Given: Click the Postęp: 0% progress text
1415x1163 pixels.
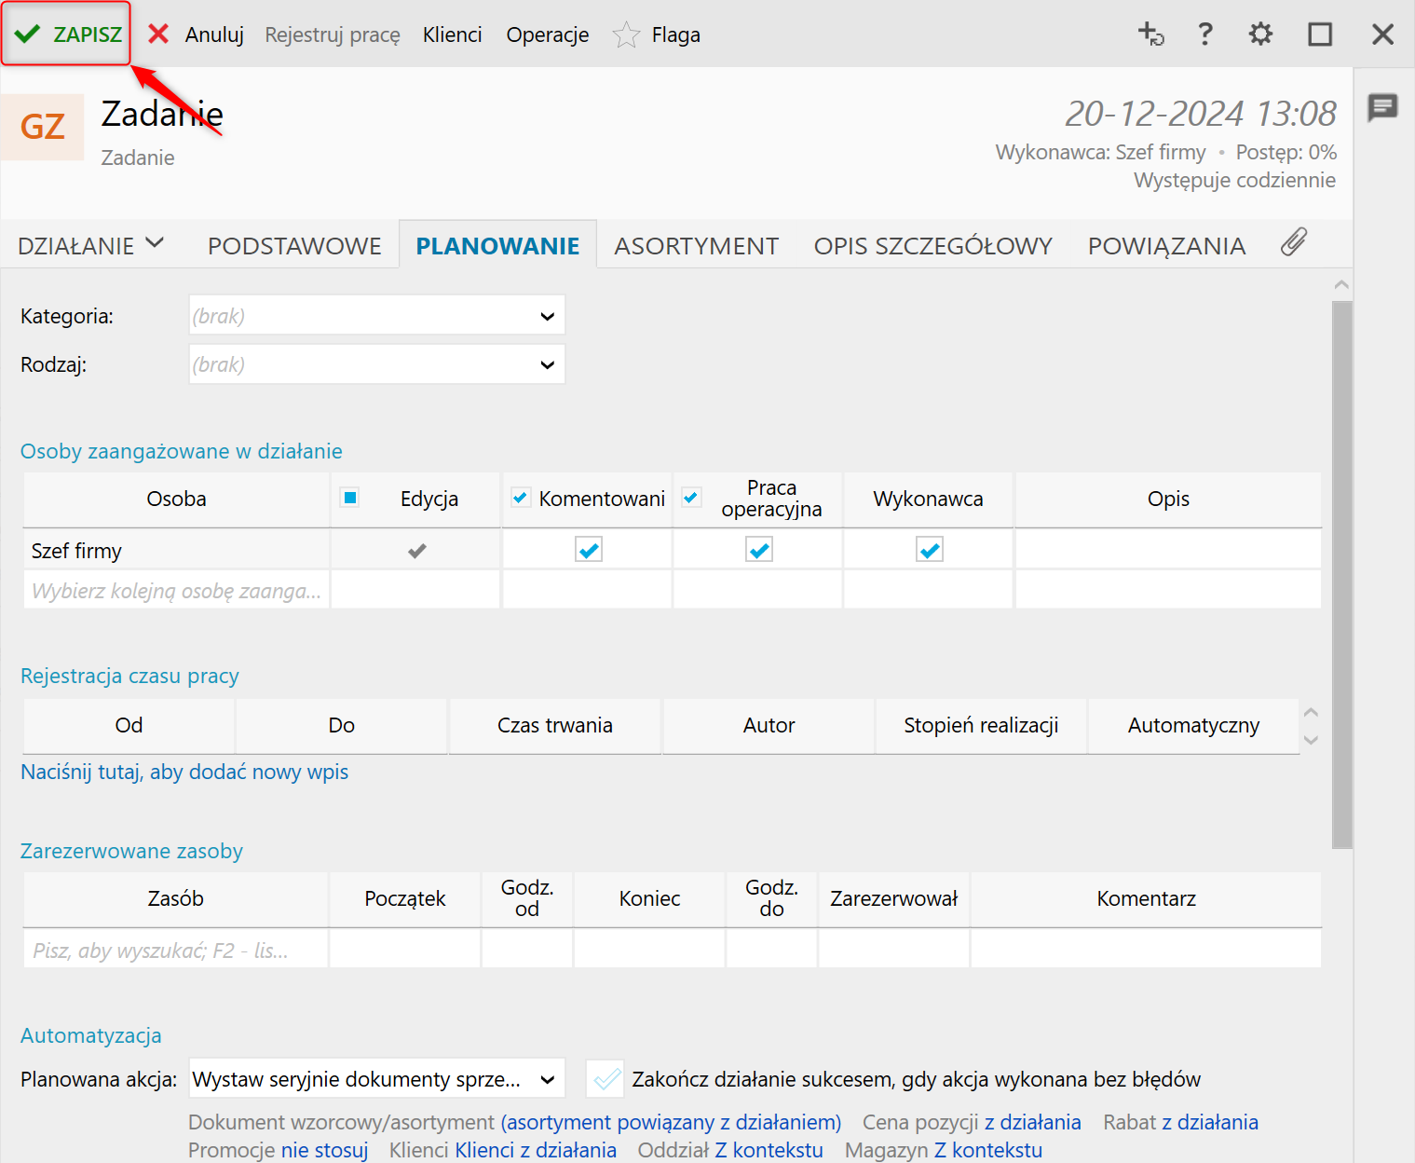Looking at the screenshot, I should click(x=1286, y=152).
